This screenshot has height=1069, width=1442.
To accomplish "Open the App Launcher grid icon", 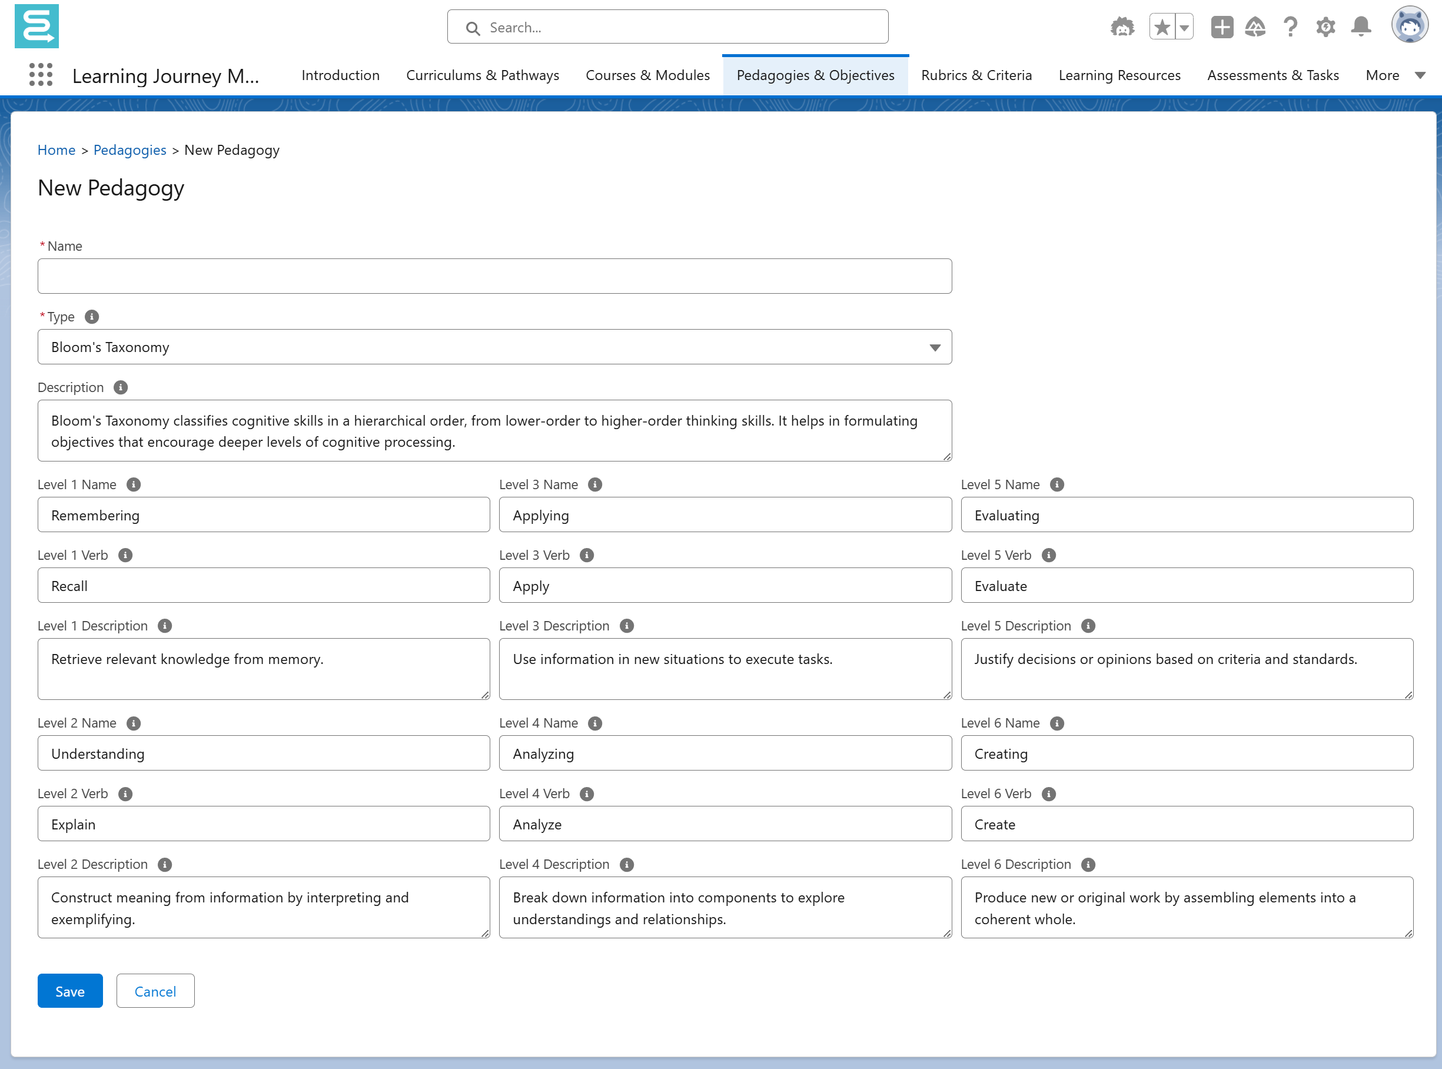I will click(x=41, y=75).
